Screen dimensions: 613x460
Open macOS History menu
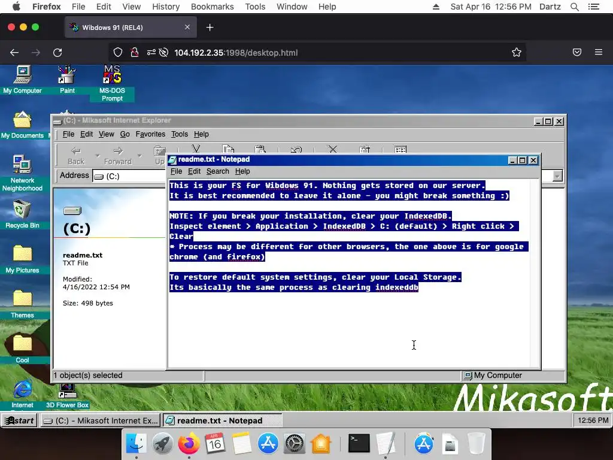pos(166,7)
